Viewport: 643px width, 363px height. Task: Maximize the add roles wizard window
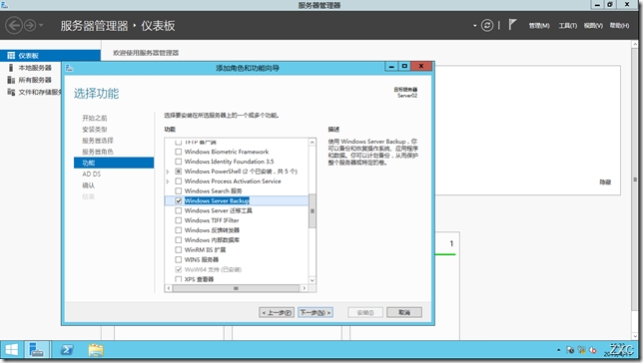coord(404,66)
